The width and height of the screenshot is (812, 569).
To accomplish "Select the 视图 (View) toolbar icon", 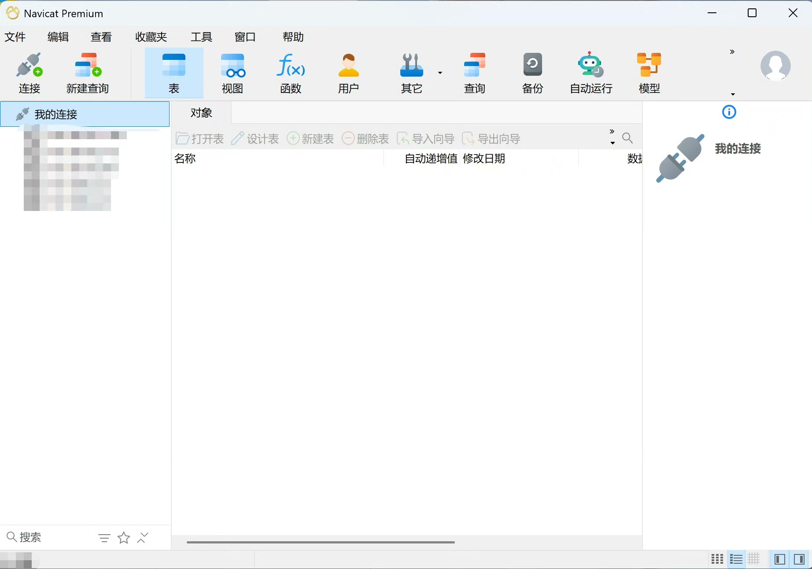I will [x=233, y=73].
